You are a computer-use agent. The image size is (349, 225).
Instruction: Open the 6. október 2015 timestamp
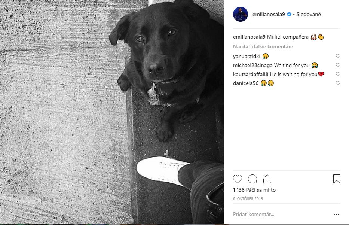[x=248, y=198]
